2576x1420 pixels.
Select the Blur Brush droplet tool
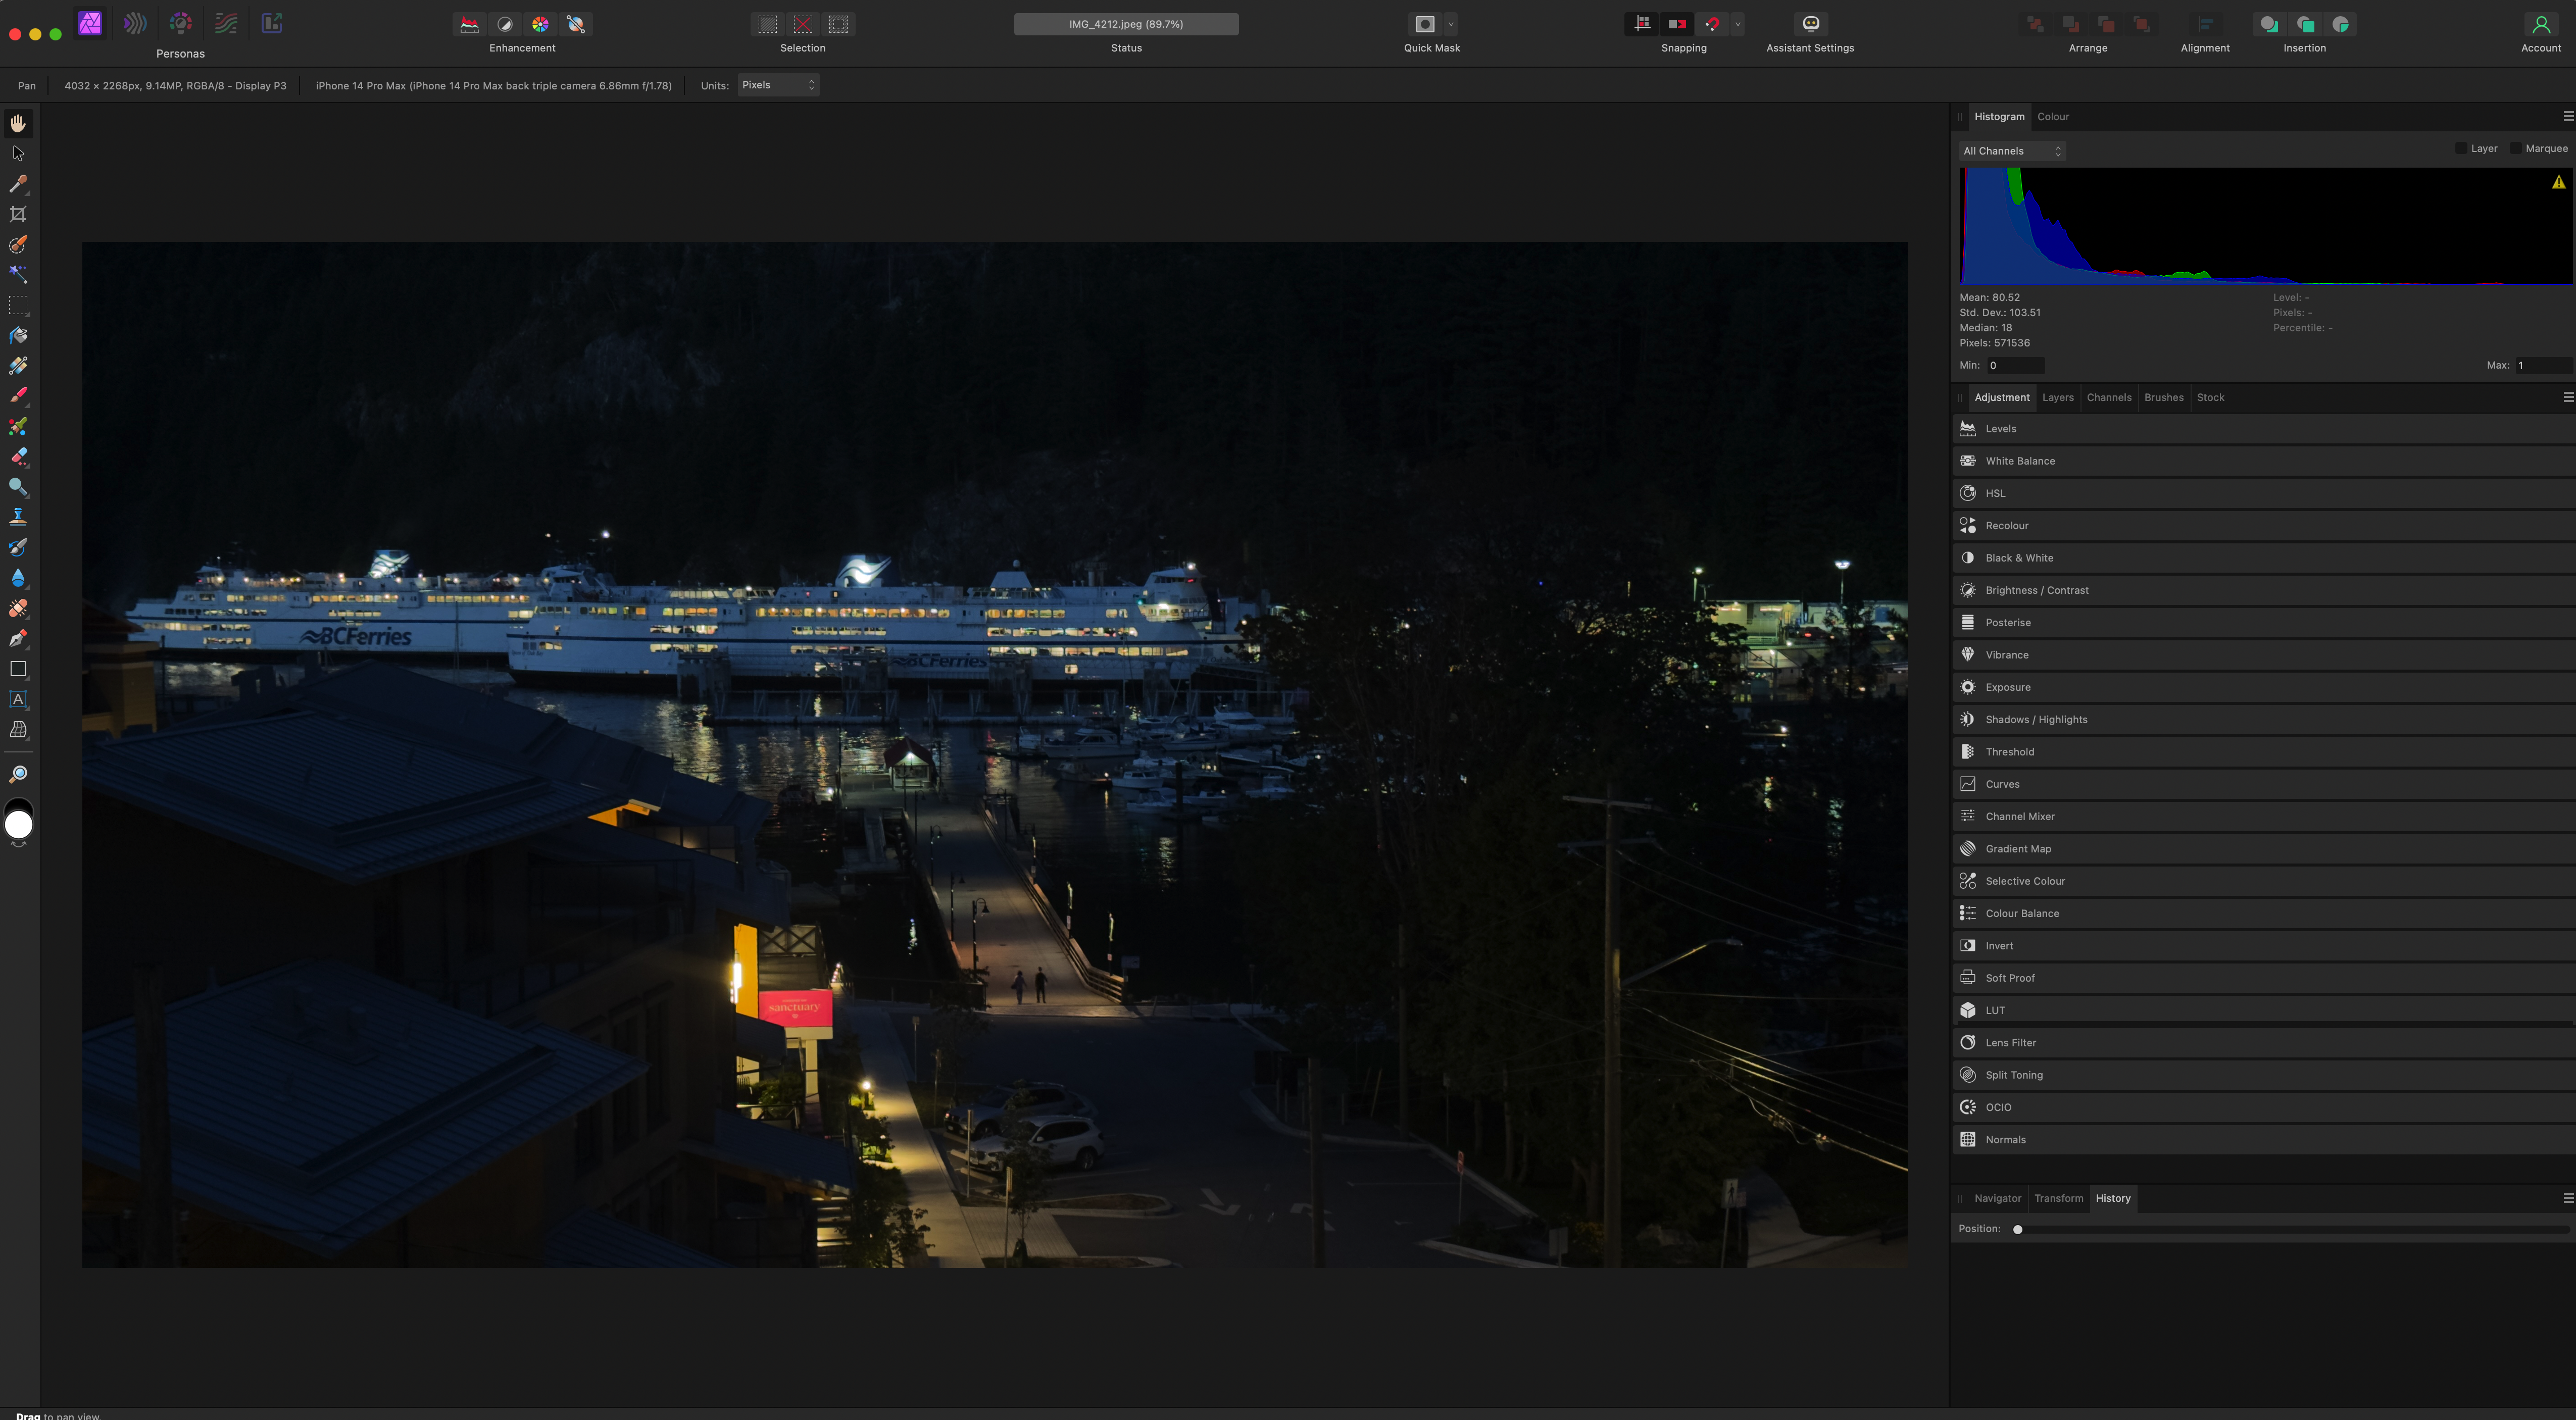click(x=18, y=578)
